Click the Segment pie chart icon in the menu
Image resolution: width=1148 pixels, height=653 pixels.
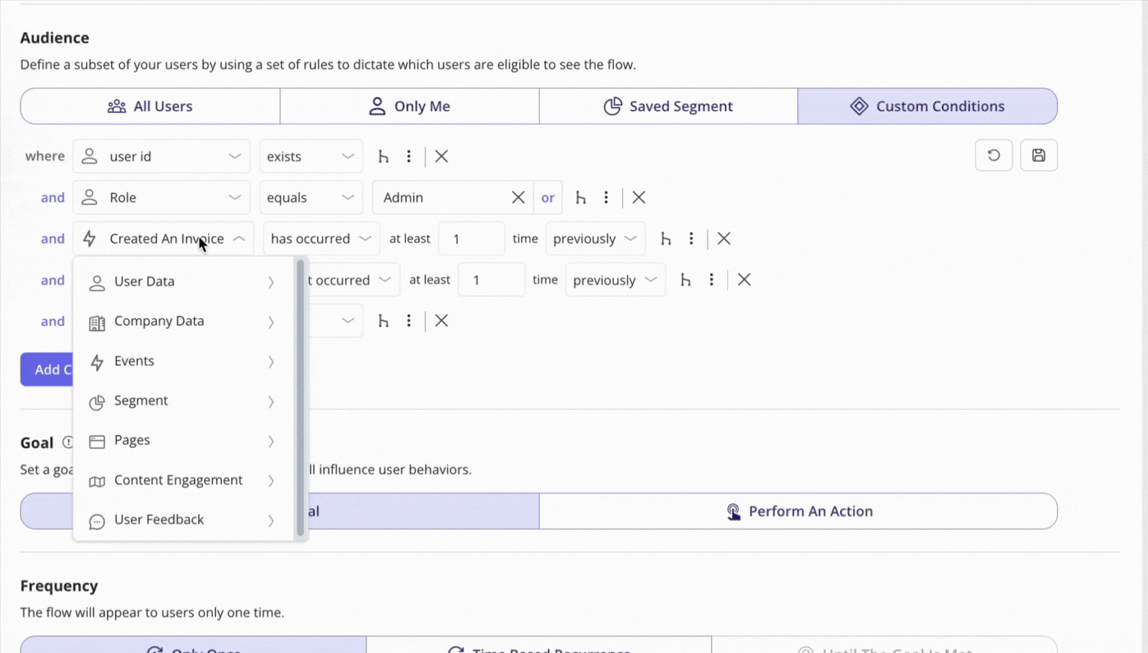pos(97,402)
